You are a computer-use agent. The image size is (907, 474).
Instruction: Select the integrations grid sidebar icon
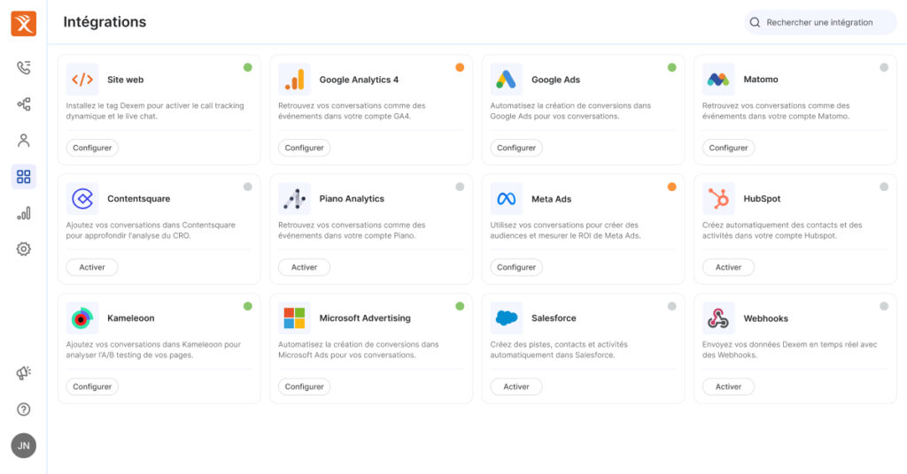pyautogui.click(x=24, y=177)
